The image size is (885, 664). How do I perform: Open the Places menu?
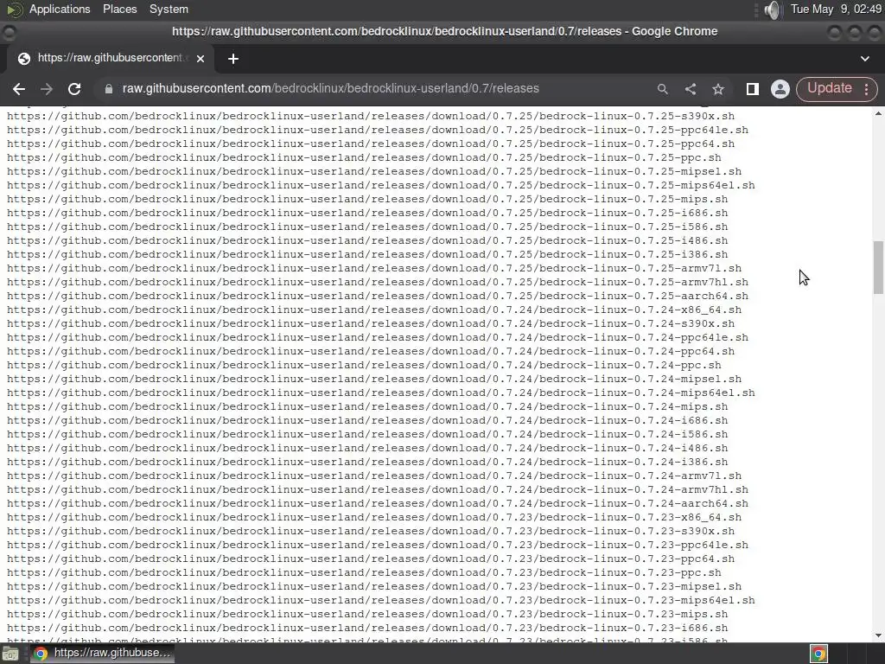click(x=119, y=9)
